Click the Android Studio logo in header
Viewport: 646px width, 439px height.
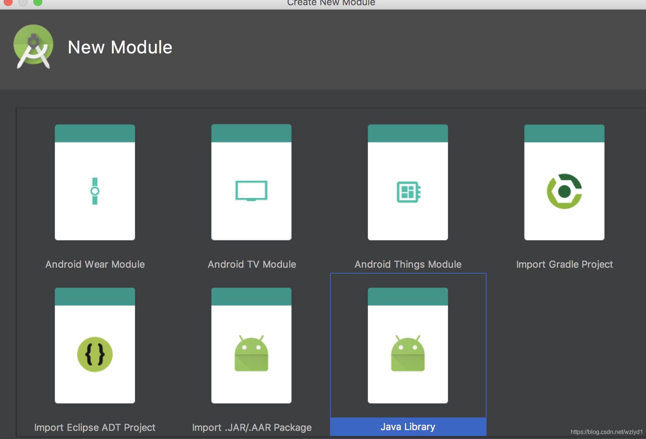(x=33, y=47)
